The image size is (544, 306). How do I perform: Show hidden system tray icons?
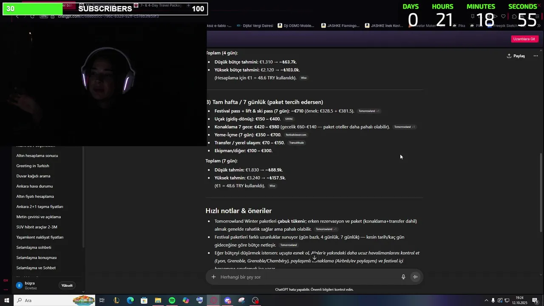[486, 300]
